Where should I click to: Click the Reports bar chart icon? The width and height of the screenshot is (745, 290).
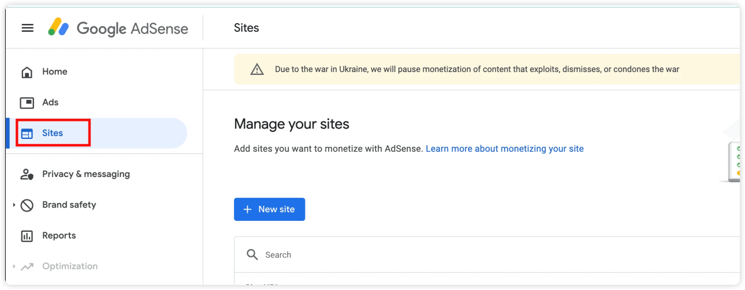(x=27, y=236)
